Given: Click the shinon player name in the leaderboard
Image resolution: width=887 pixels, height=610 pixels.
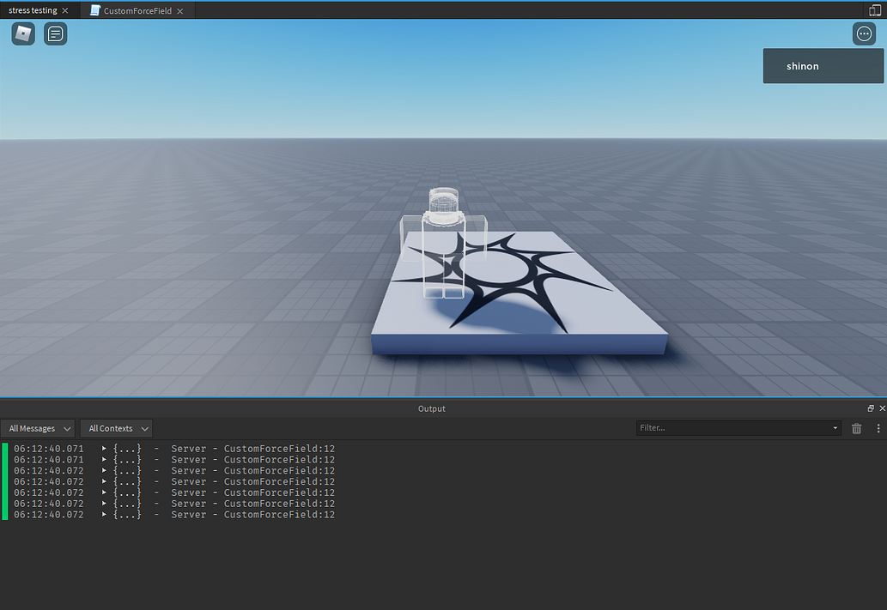Looking at the screenshot, I should click(x=802, y=65).
